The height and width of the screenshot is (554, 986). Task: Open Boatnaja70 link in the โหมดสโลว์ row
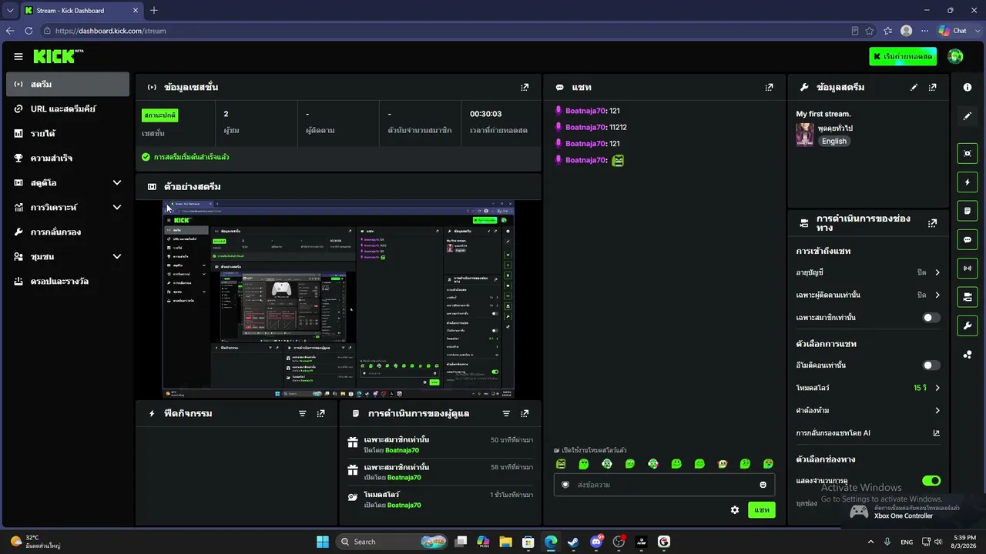[x=404, y=506]
